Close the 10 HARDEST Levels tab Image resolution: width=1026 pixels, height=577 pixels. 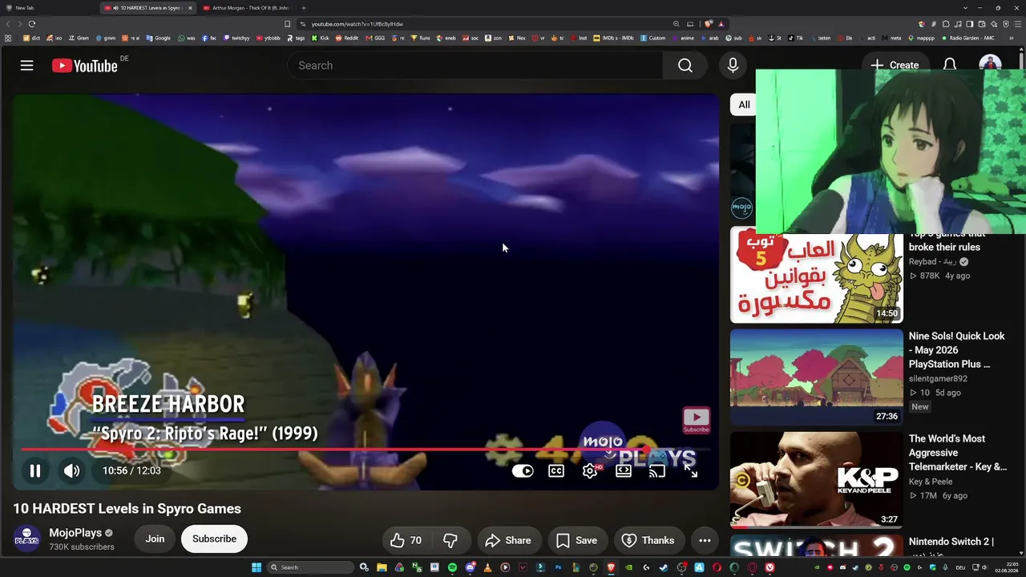click(190, 8)
